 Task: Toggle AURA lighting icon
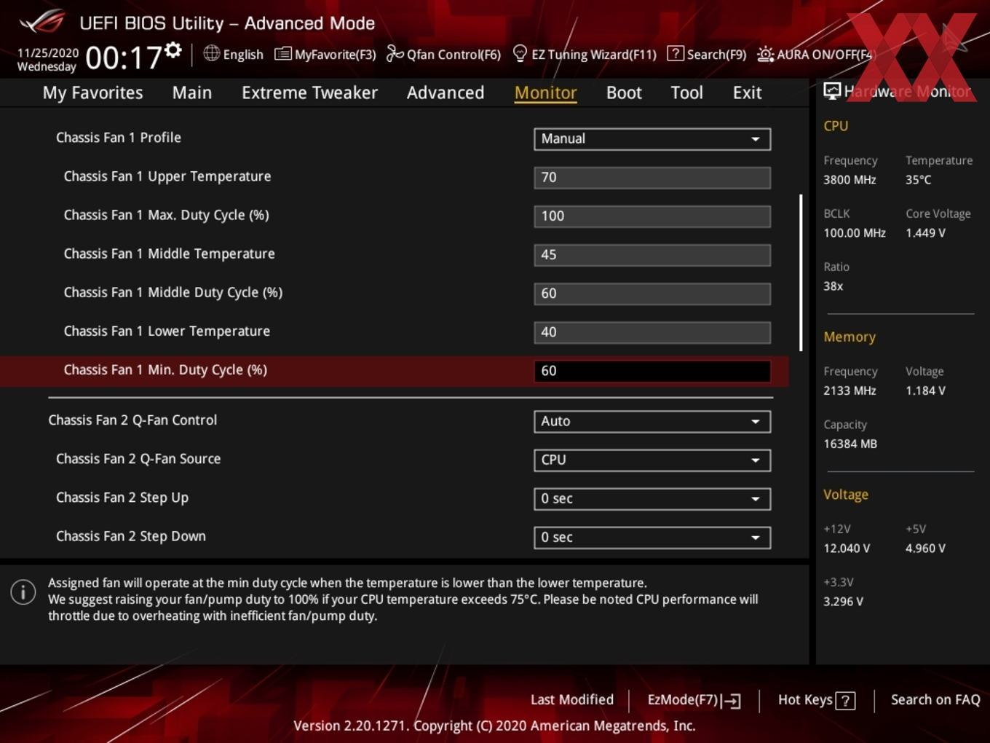coord(765,54)
